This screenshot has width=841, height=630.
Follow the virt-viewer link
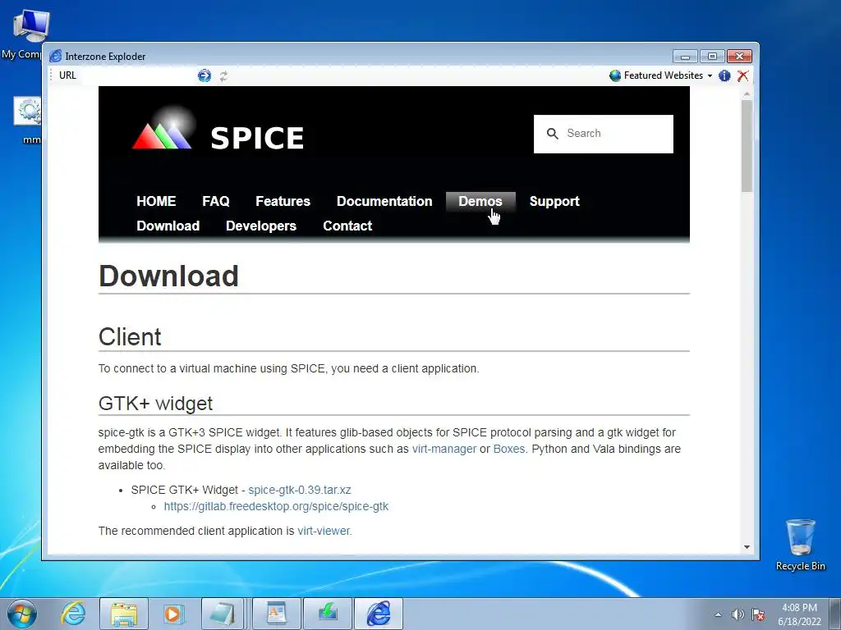(324, 531)
